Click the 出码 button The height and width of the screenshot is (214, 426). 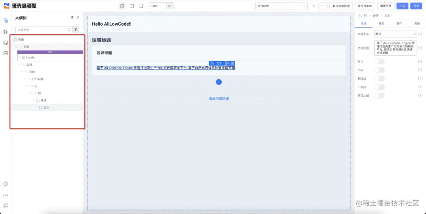tap(402, 6)
